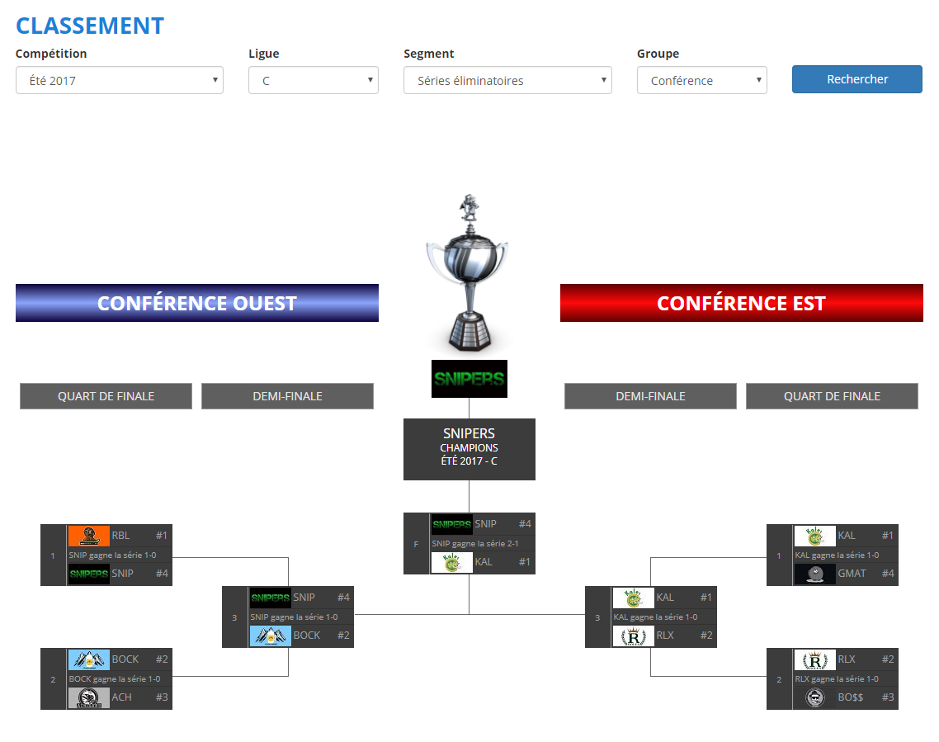
Task: Click the ACH team logo in West quarterfinal
Action: click(x=89, y=698)
